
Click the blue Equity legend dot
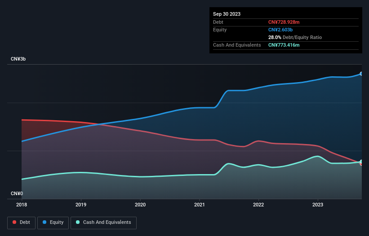(44, 222)
